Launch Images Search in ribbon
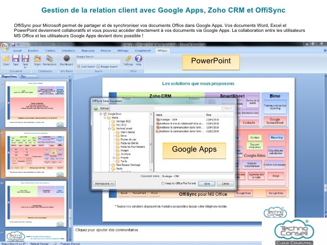This screenshot has width=327, height=245. pyautogui.click(x=107, y=67)
